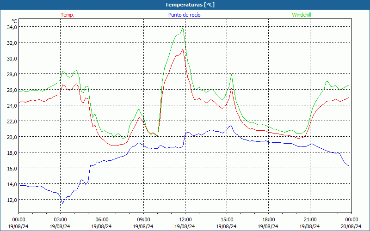This screenshot has width=370, height=231.
Task: Click the '21:00' time axis label
Action: click(x=310, y=220)
